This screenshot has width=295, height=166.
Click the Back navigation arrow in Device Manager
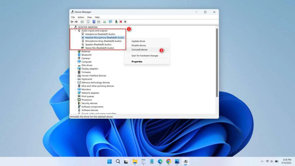pyautogui.click(x=72, y=22)
